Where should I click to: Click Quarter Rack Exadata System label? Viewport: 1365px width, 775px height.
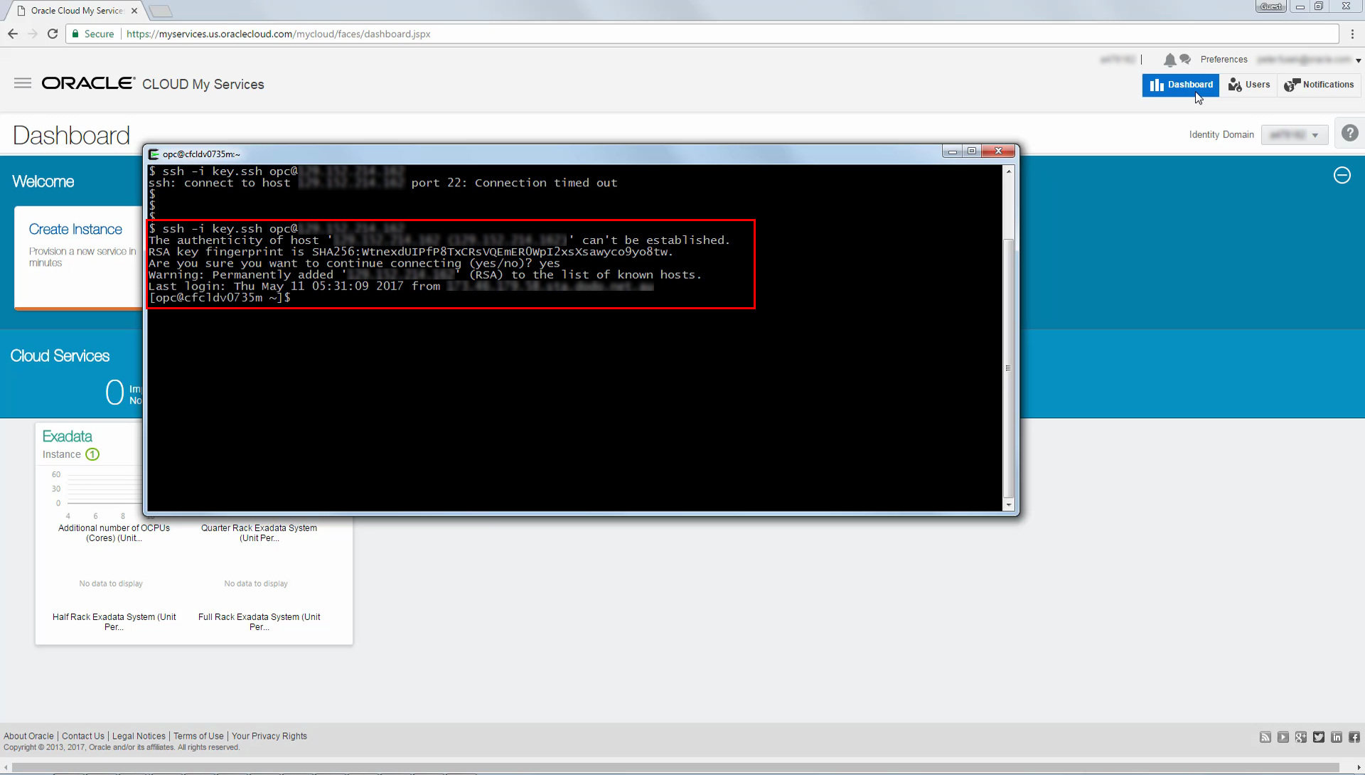(x=259, y=533)
